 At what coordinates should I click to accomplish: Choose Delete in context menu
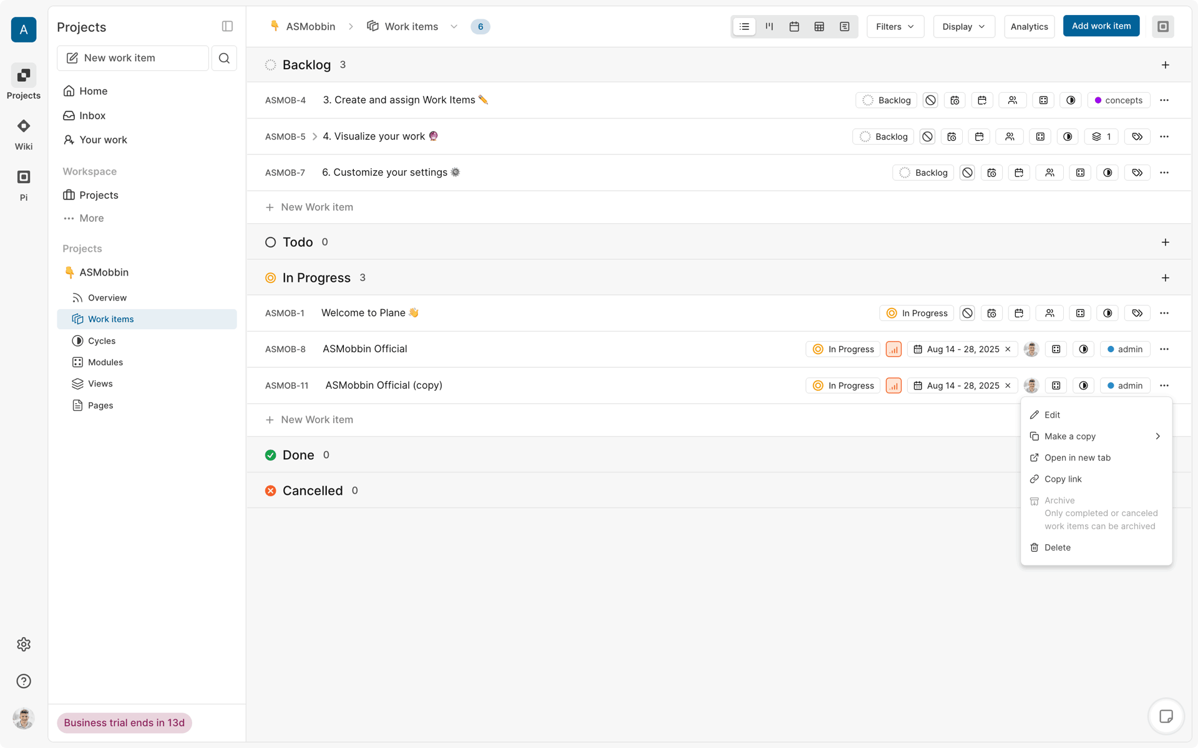click(x=1096, y=547)
